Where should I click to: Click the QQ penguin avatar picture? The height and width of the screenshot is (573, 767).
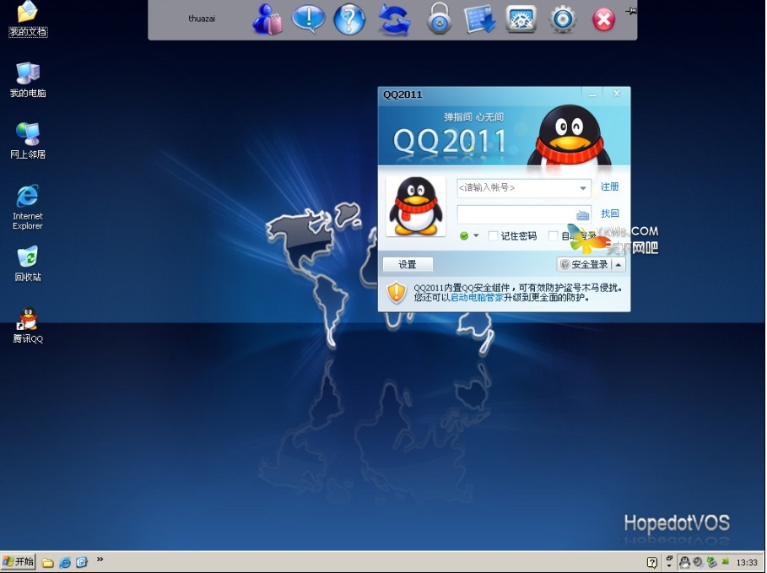416,206
